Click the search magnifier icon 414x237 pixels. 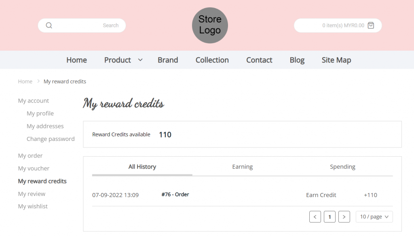coord(49,25)
